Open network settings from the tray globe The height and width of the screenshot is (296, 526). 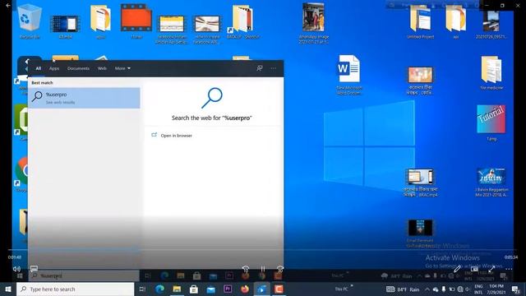point(460,289)
